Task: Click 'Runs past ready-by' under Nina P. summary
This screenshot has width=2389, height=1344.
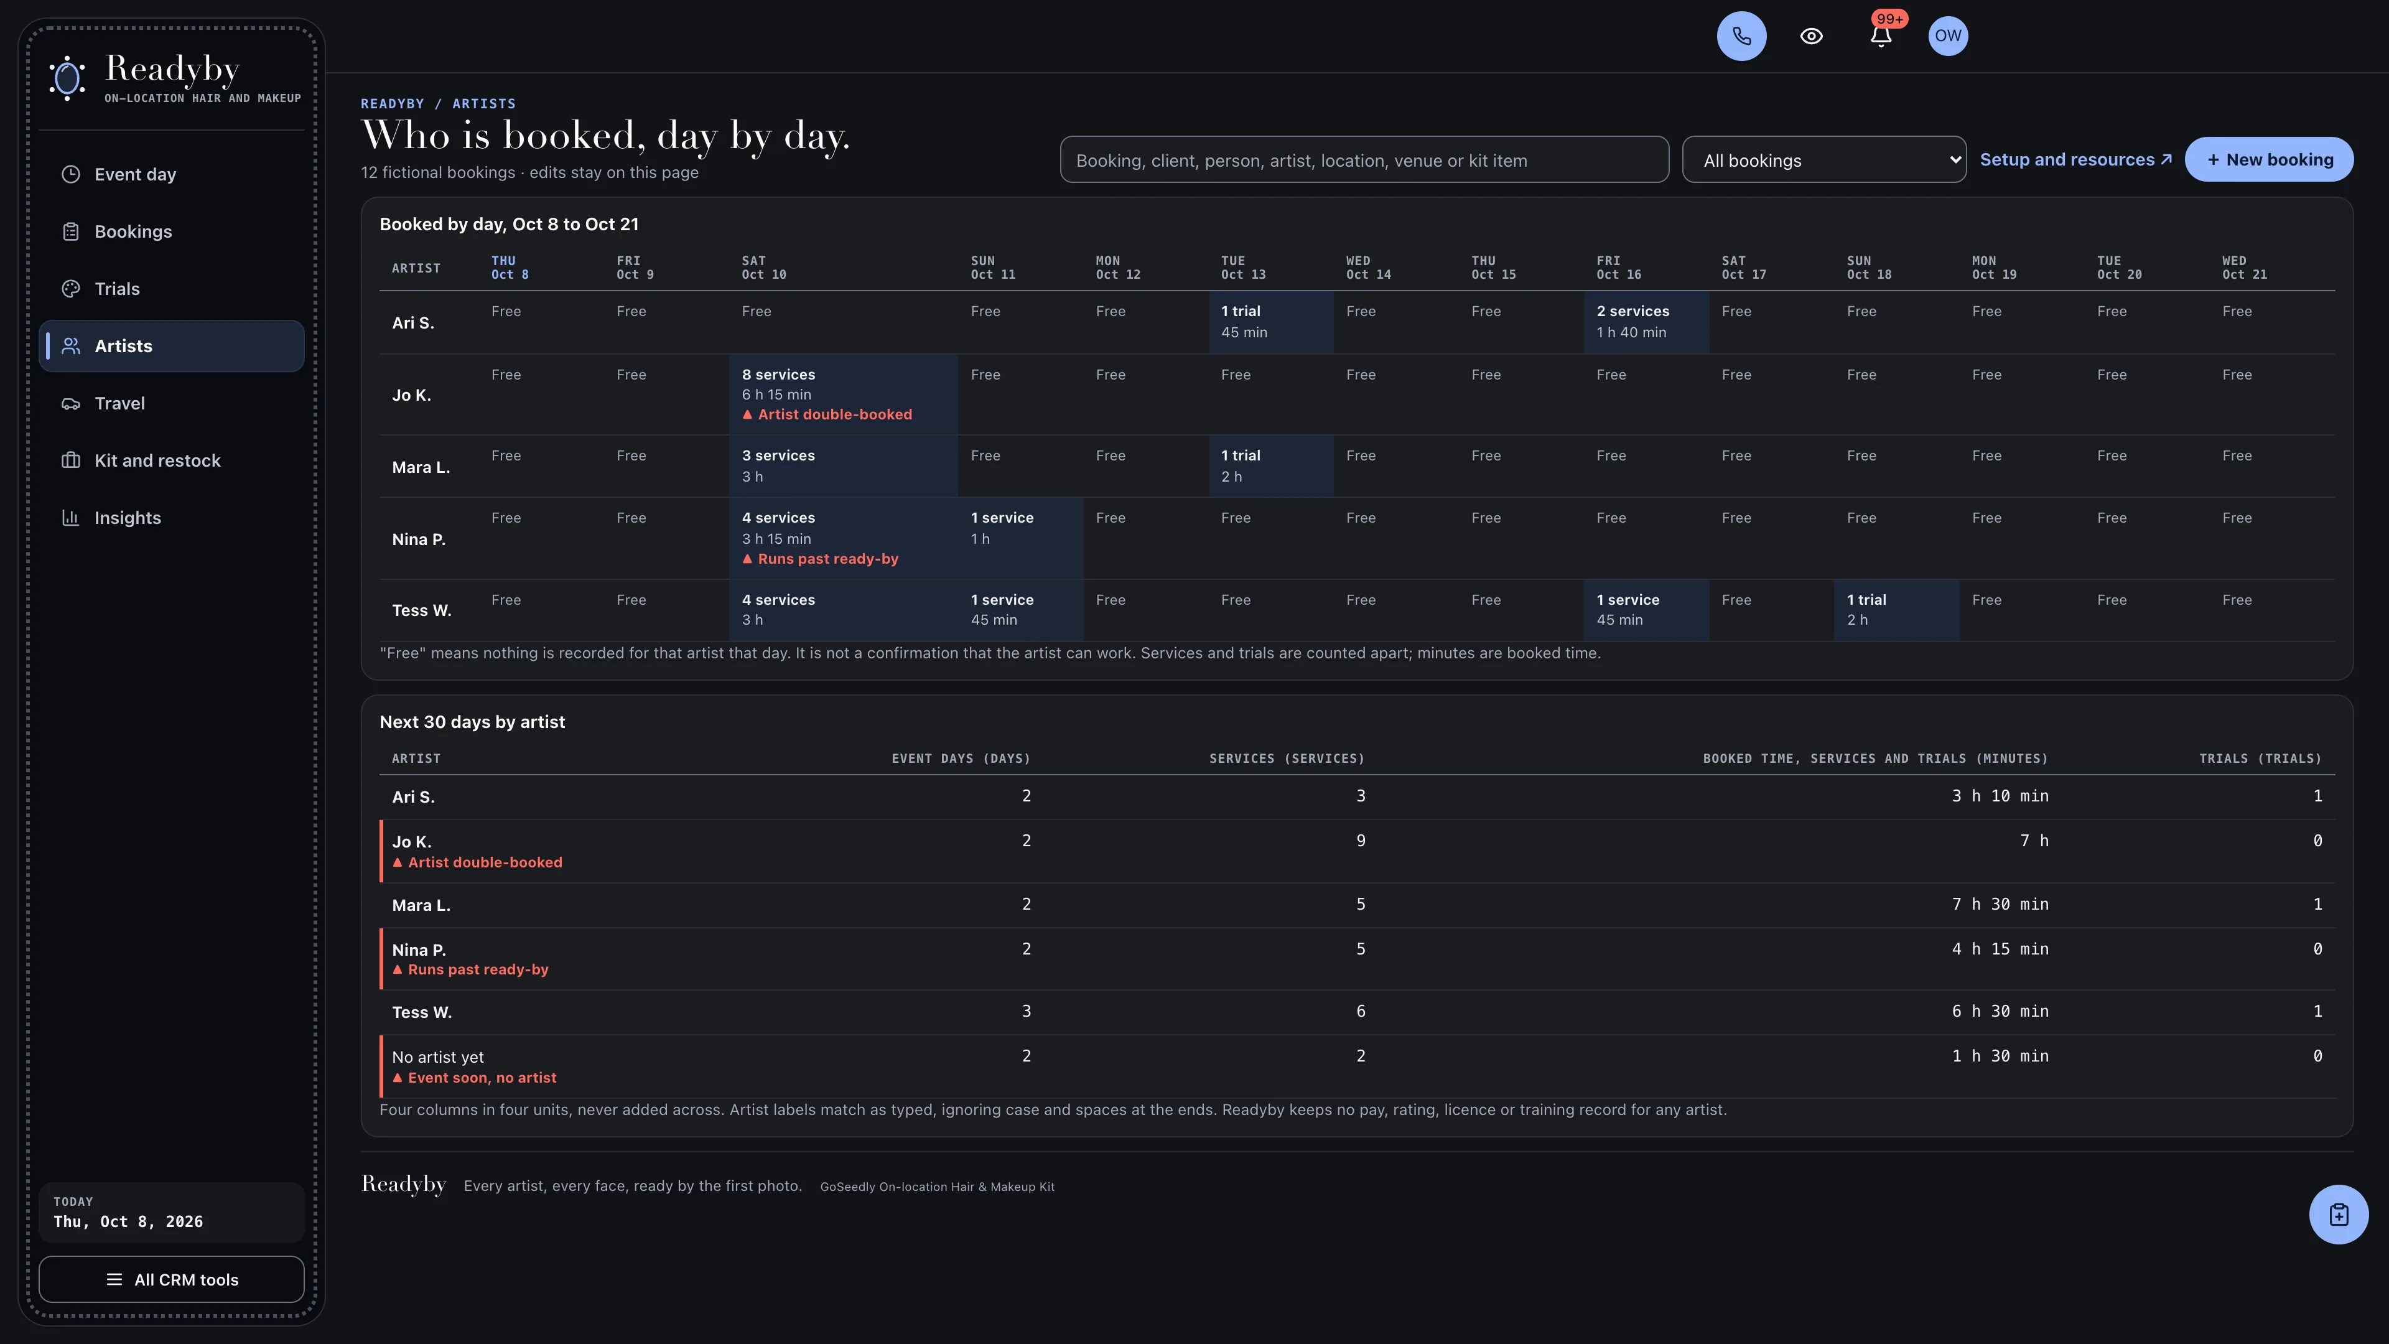Action: (470, 969)
